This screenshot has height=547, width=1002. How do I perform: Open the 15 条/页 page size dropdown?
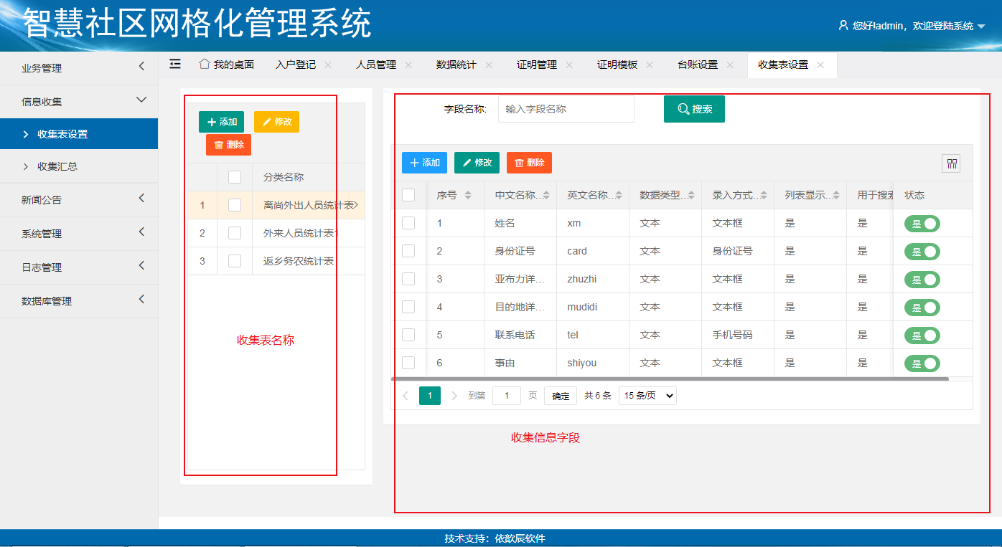point(647,396)
